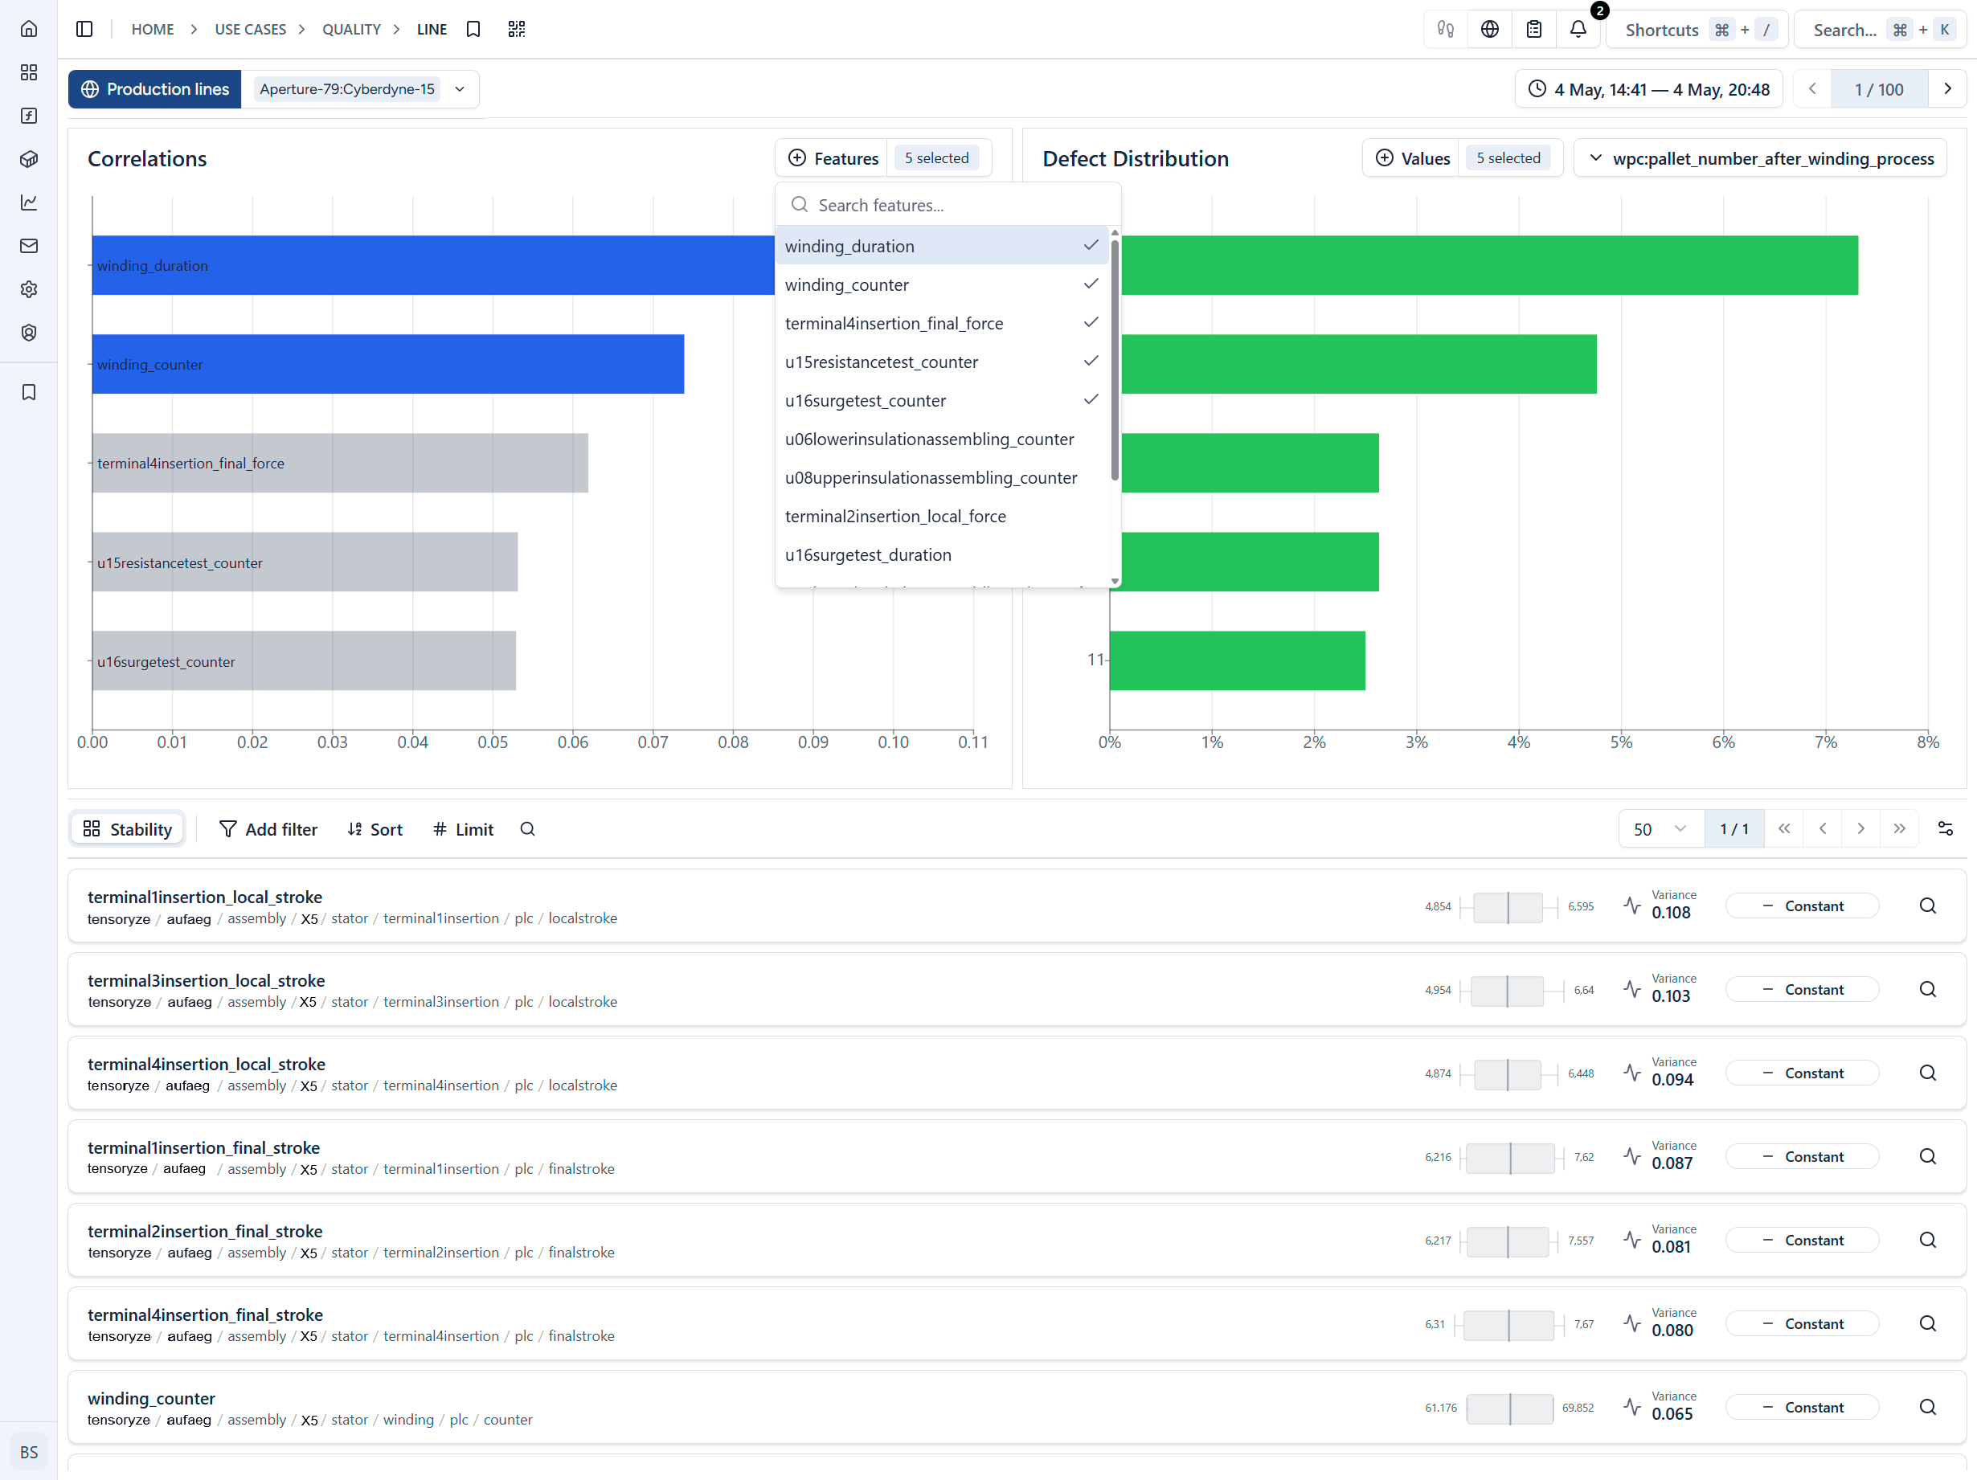Search the stability list with magnifier icon
This screenshot has width=1977, height=1480.
click(527, 829)
